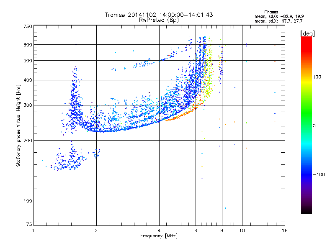Screen dimensions: 335x251
Task: Click the '8' frequency tick label
Action: 222,231
